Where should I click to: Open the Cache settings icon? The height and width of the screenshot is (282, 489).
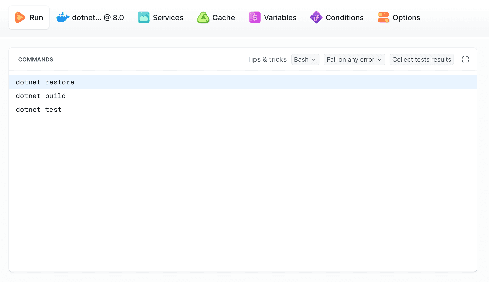pyautogui.click(x=203, y=17)
